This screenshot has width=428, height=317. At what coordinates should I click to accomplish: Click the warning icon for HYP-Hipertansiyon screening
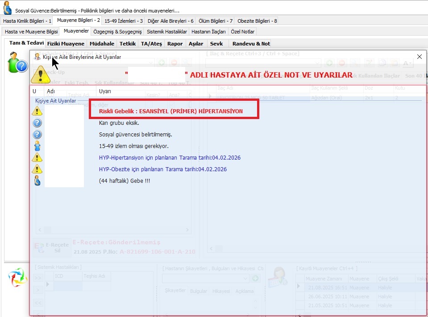tap(37, 157)
